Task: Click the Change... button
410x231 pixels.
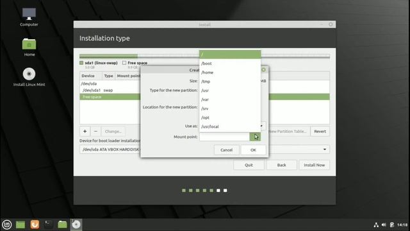Action: coord(113,131)
